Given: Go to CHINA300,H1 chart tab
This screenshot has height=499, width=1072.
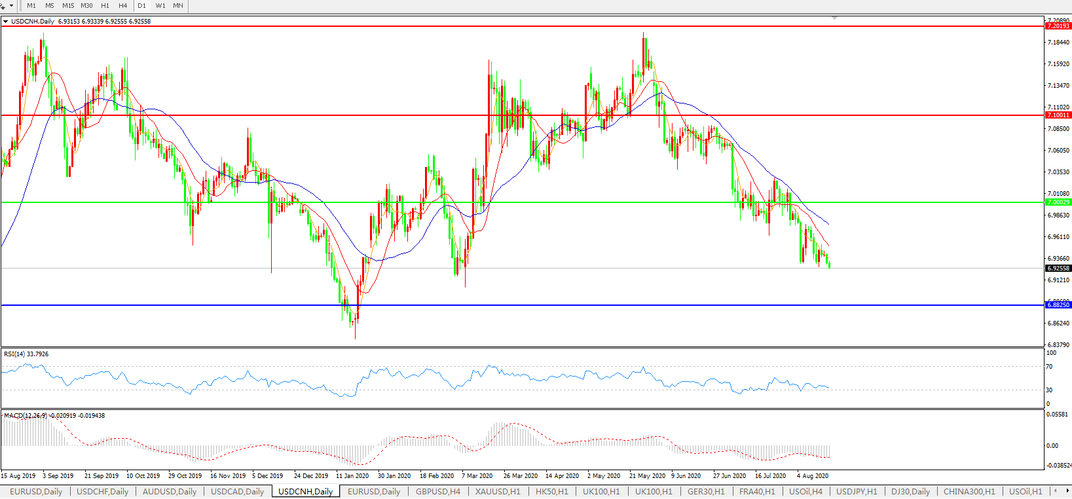Looking at the screenshot, I should pos(969,491).
